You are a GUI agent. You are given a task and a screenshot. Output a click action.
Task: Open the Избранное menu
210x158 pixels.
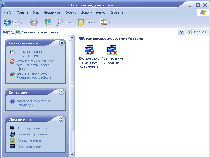click(x=52, y=12)
